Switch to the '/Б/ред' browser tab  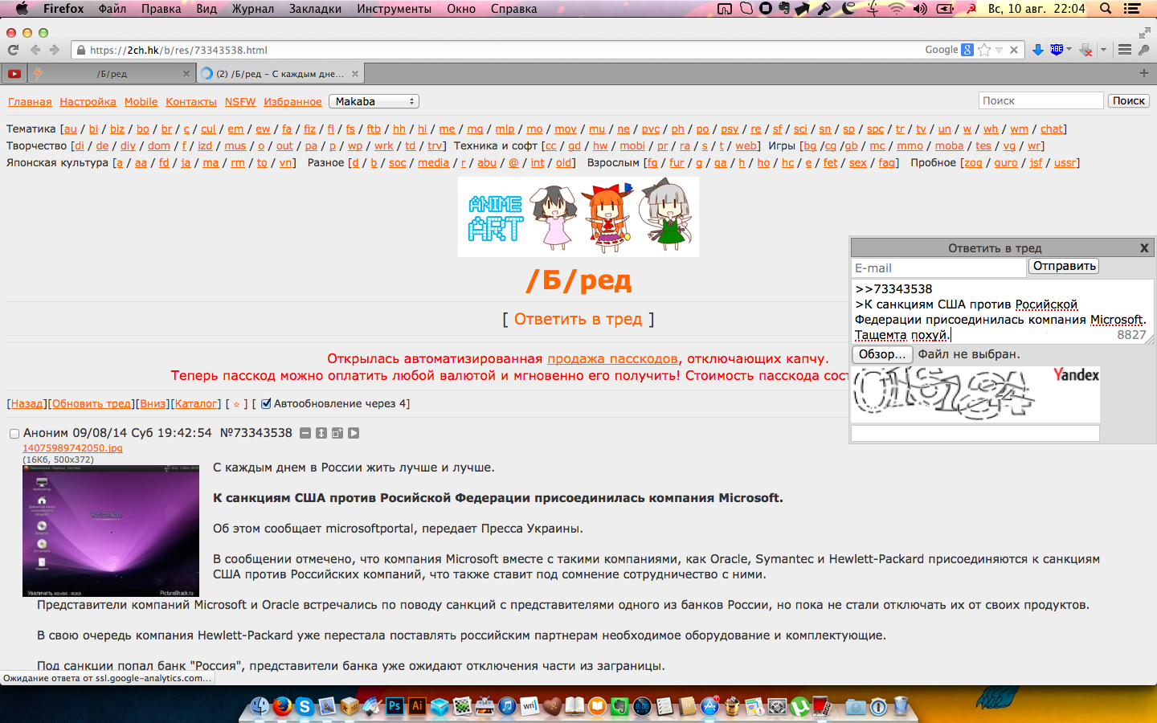[x=112, y=74]
